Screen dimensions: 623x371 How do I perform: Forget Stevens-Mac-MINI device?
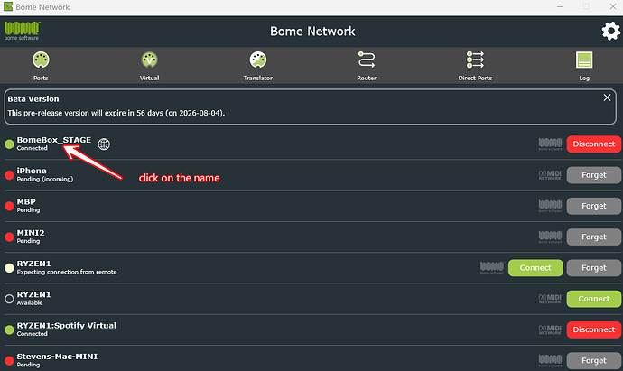(593, 361)
